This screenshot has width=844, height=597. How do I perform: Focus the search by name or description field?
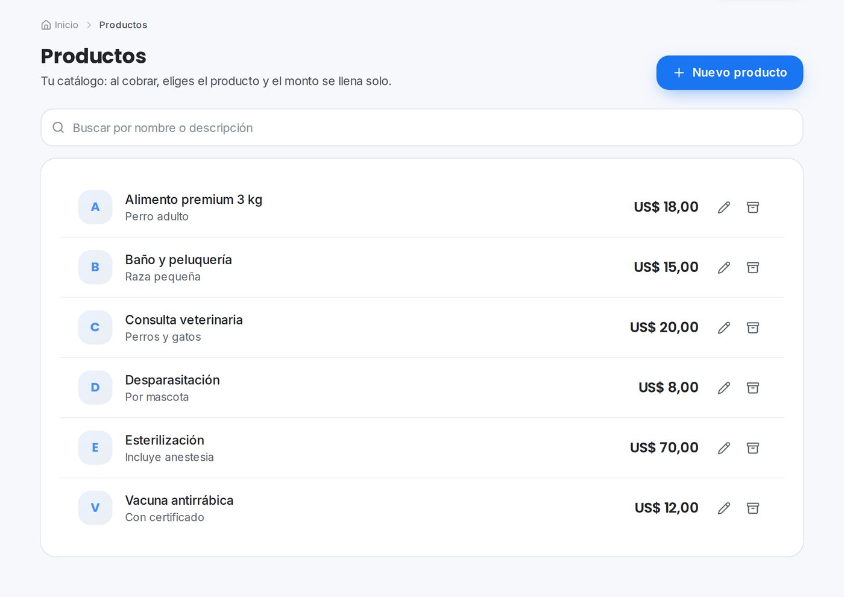pos(422,127)
